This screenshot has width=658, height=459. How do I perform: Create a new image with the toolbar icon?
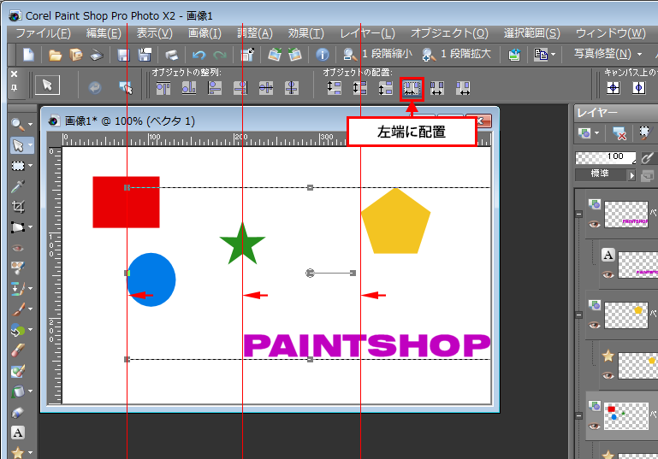click(x=28, y=55)
